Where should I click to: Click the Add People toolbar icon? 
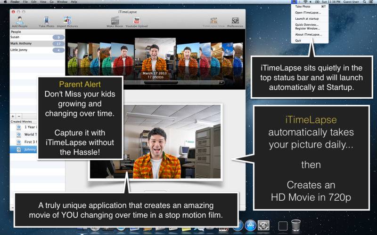(x=20, y=20)
